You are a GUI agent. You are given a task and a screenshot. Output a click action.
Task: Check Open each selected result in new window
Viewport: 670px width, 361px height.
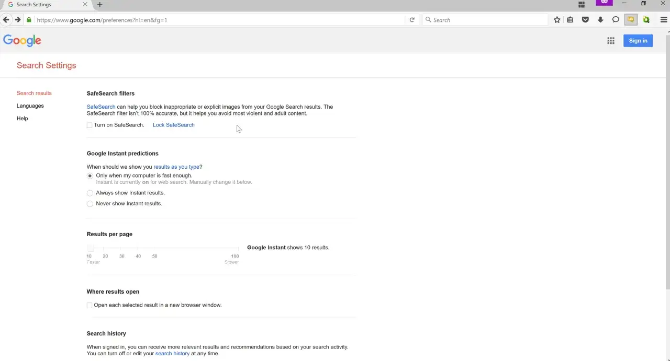(x=90, y=305)
